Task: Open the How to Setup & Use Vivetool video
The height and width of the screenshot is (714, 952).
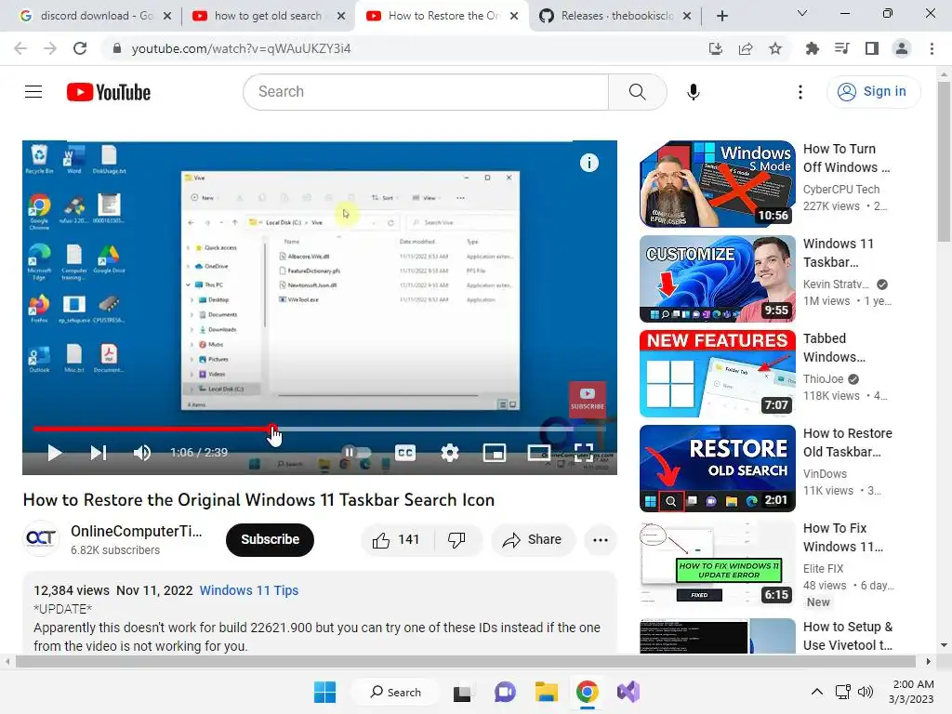Action: (x=848, y=636)
